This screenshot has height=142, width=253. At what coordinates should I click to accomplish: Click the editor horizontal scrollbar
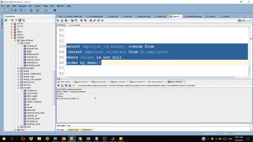[x=151, y=77]
